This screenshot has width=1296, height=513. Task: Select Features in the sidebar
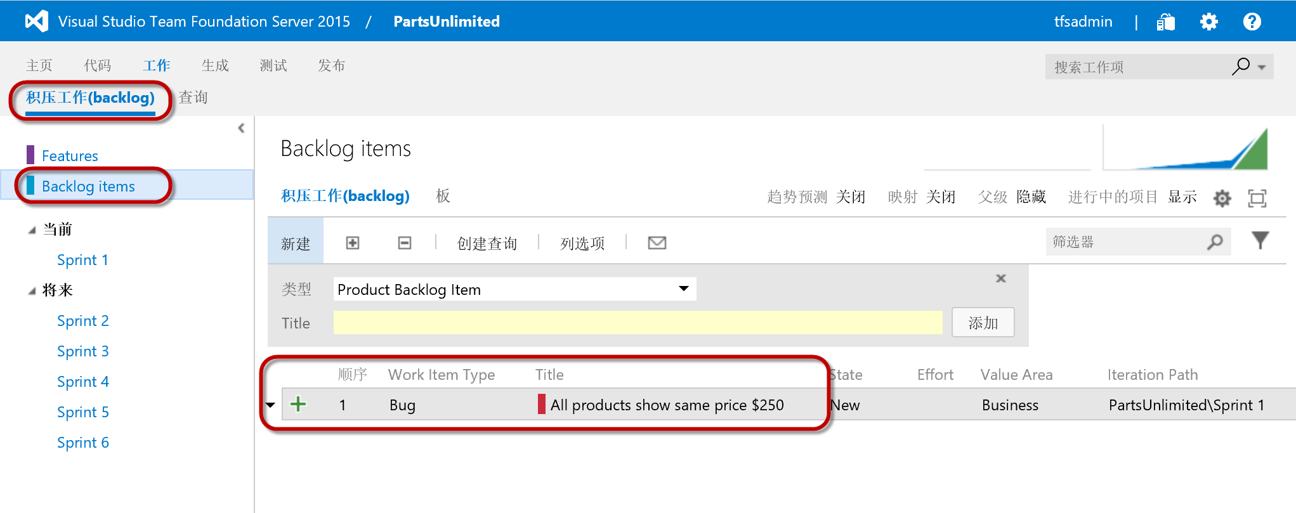tap(70, 155)
